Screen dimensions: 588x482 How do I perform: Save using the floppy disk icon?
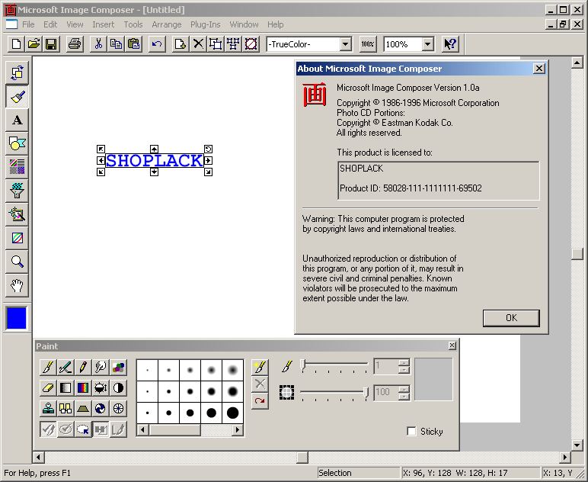click(x=50, y=44)
